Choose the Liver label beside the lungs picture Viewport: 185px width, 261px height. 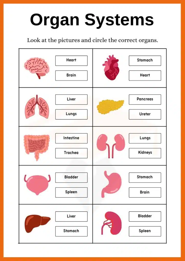pos(71,99)
